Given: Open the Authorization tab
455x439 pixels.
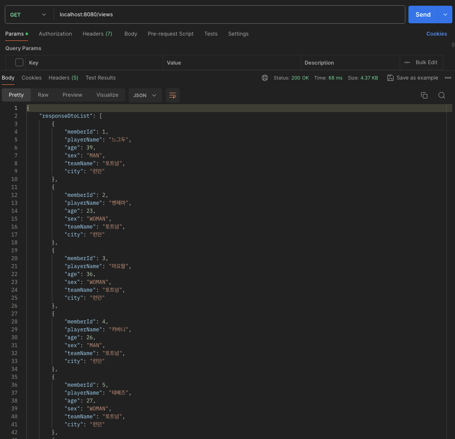Looking at the screenshot, I should tap(55, 34).
